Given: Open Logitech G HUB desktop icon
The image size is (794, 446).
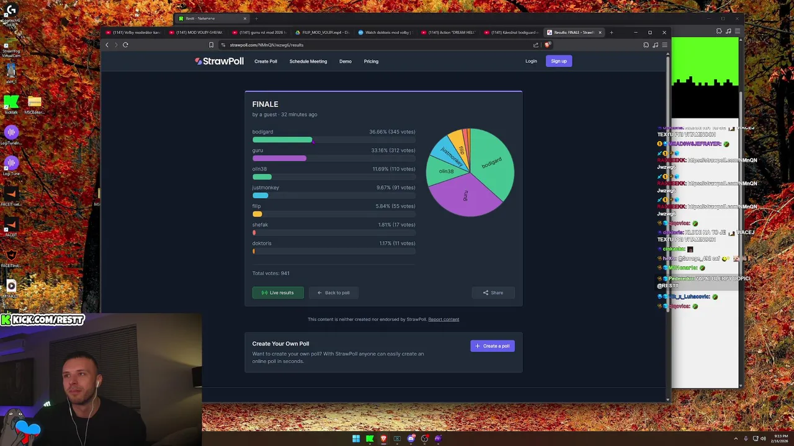Looking at the screenshot, I should click(x=11, y=14).
